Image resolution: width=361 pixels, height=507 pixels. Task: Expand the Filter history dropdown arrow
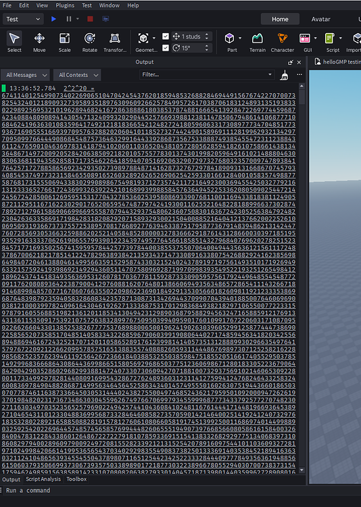tap(270, 74)
